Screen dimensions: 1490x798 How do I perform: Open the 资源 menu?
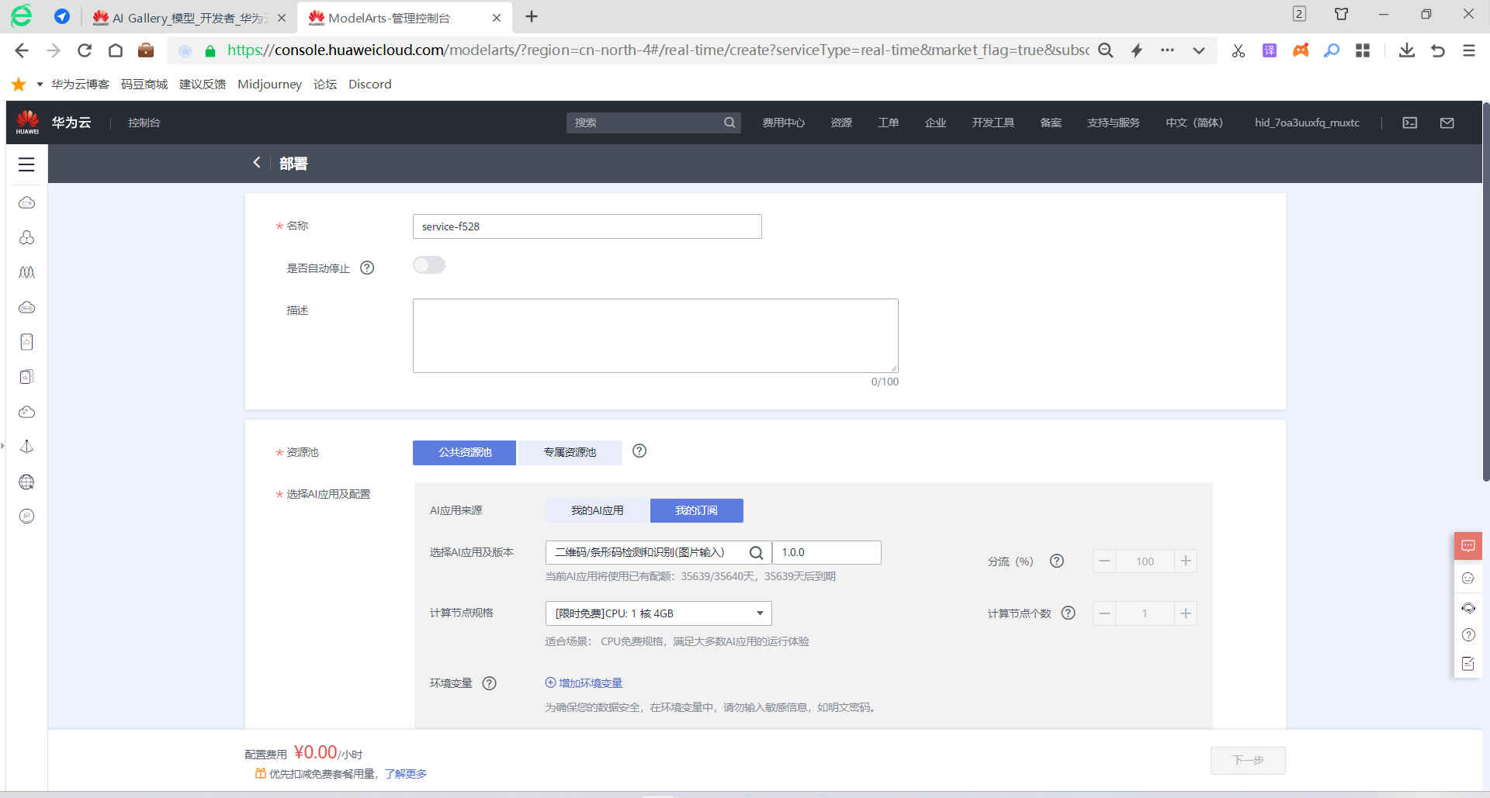coord(841,123)
